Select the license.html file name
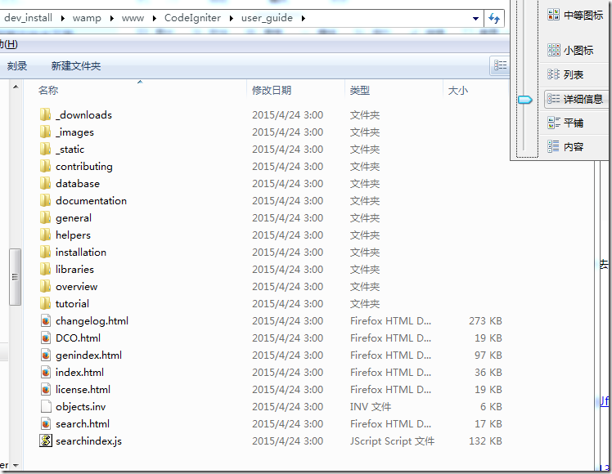 coord(83,389)
